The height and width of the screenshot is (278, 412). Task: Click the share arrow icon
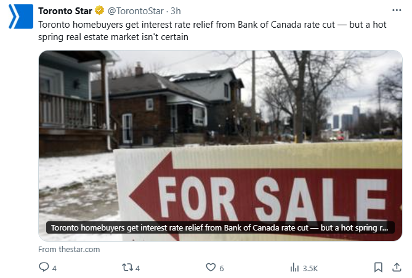click(396, 268)
